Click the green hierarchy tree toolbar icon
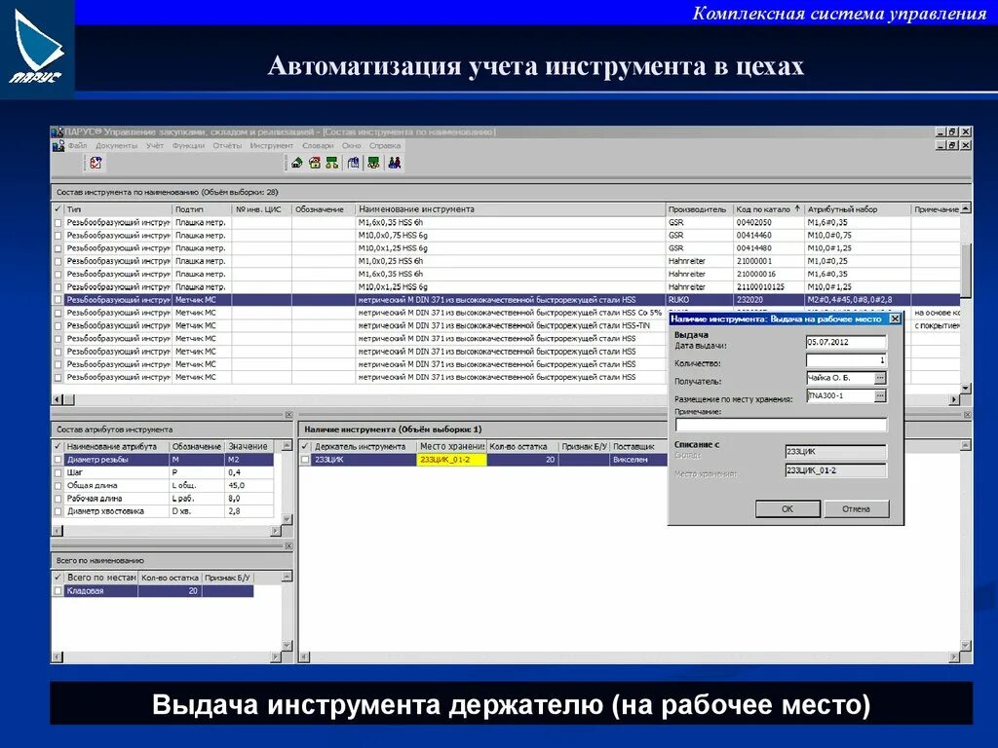 [x=332, y=164]
